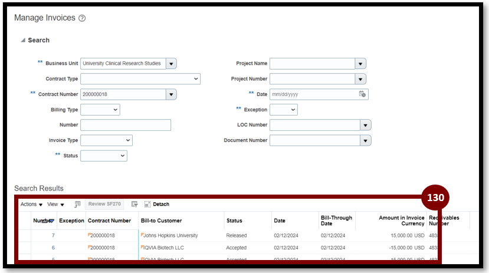
Task: Open the Date calendar picker icon
Action: point(362,94)
